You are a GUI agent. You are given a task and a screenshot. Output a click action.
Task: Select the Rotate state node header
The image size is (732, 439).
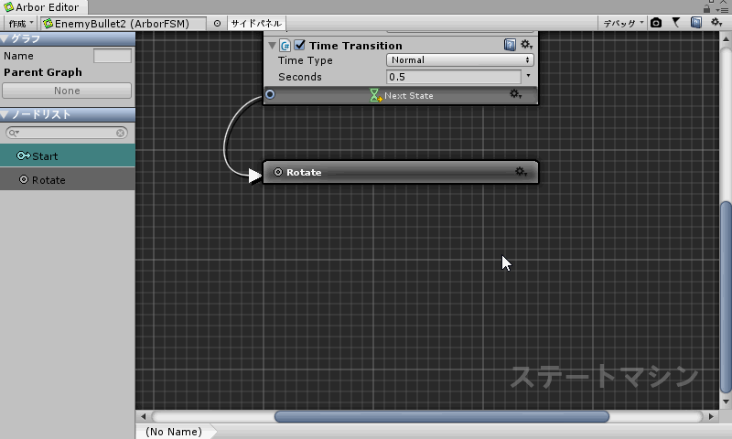pyautogui.click(x=401, y=172)
